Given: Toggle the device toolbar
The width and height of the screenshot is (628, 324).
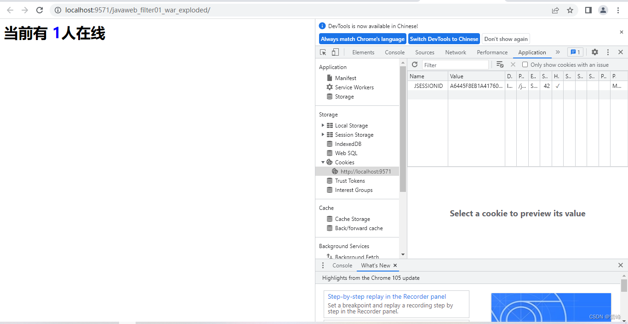Looking at the screenshot, I should click(335, 52).
